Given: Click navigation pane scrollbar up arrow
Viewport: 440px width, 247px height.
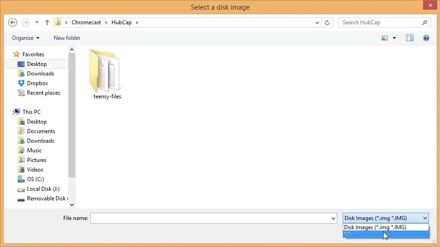Looking at the screenshot, I should 72,50.
